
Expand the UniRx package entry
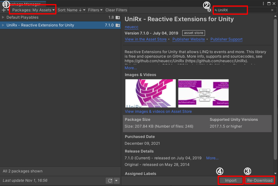(3, 25)
